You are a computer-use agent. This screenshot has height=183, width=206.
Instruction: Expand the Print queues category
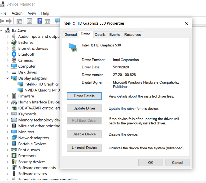coord(8,150)
